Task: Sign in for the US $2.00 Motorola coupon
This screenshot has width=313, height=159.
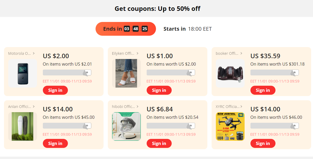Action: 55,90
